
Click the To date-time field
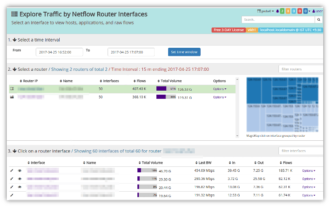pos(131,52)
